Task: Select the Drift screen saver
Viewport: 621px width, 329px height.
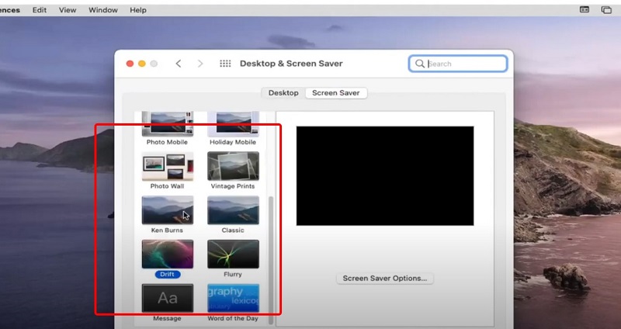Action: [x=167, y=255]
